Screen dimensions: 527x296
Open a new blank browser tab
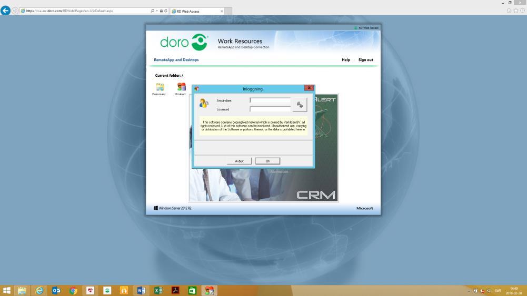click(228, 11)
